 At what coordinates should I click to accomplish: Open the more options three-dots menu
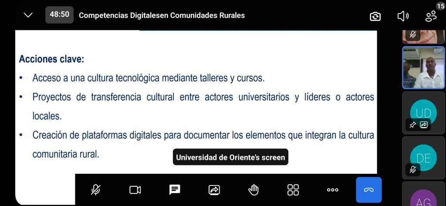tap(332, 190)
